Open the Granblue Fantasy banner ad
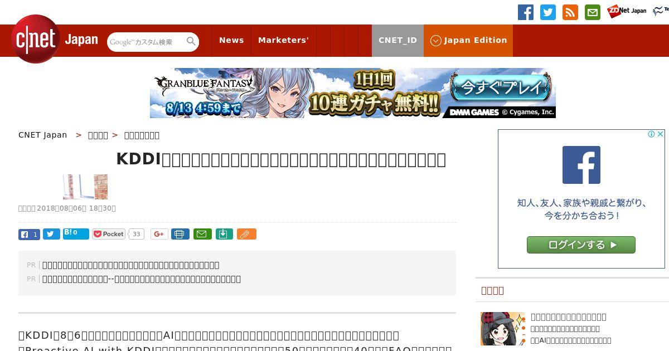This screenshot has height=351, width=669. pyautogui.click(x=353, y=93)
